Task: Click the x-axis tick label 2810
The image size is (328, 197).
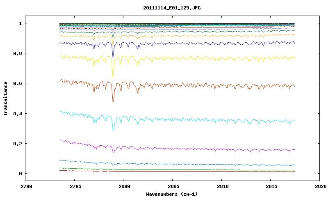Action: pyautogui.click(x=223, y=186)
